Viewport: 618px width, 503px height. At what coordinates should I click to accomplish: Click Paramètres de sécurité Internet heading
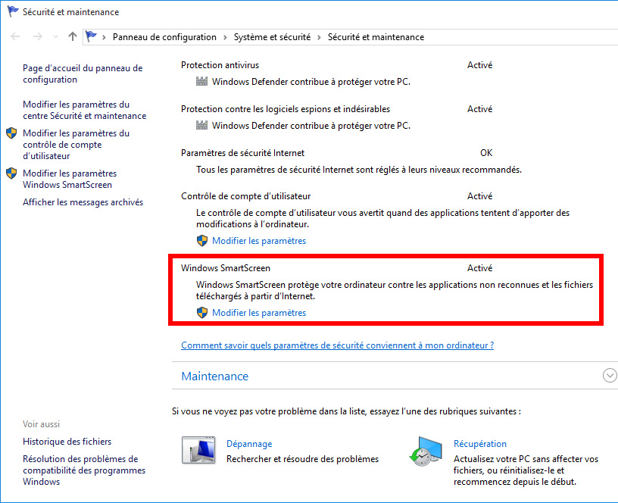[243, 152]
